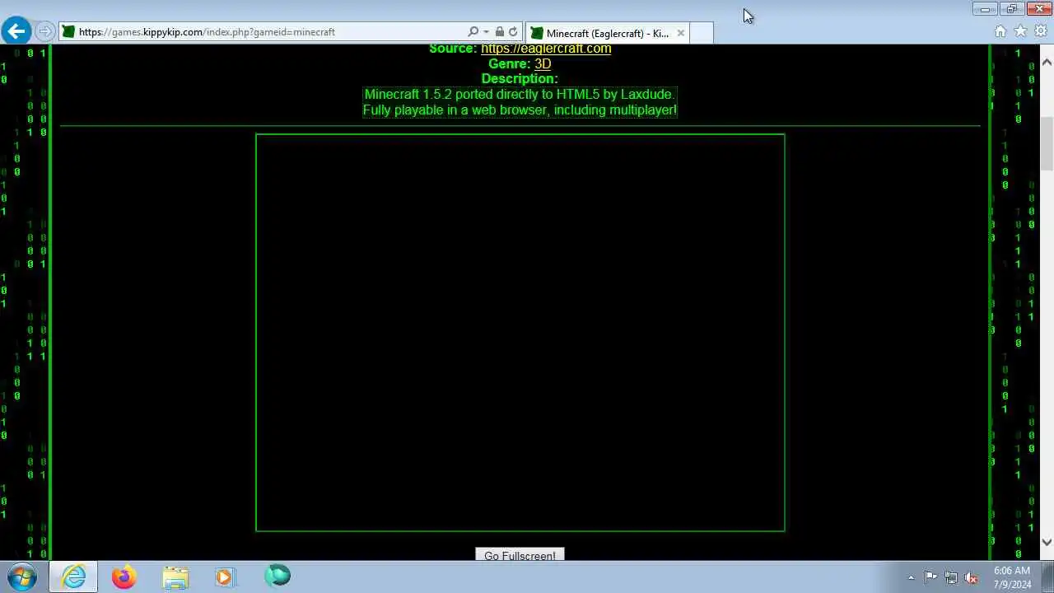Click the network connection tray icon
This screenshot has height=593, width=1054.
tap(951, 577)
